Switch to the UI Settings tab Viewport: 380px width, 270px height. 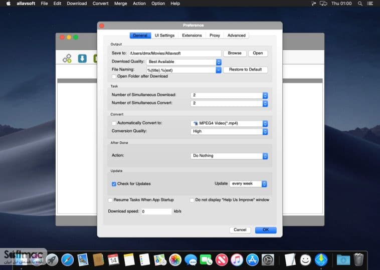(x=164, y=35)
